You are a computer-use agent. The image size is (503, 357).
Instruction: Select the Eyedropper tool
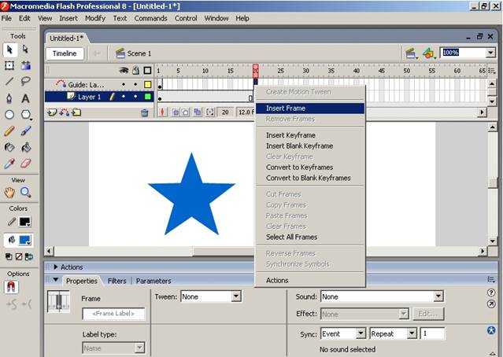[9, 164]
